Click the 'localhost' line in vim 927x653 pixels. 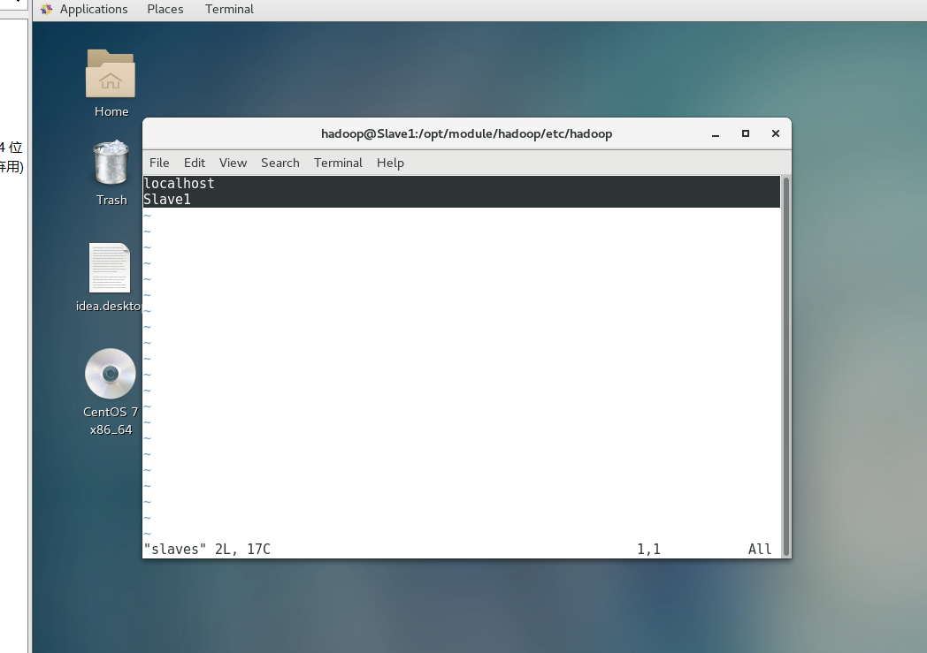(x=461, y=184)
